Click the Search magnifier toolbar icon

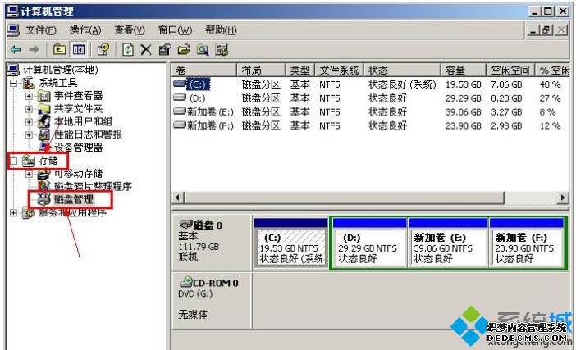(x=203, y=49)
